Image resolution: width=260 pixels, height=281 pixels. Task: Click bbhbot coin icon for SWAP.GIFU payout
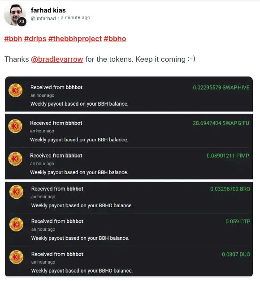coord(15,126)
